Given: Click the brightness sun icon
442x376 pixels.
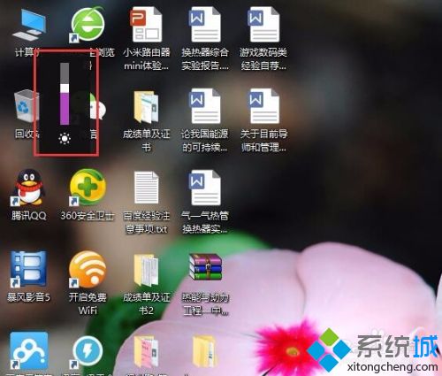Looking at the screenshot, I should [65, 138].
